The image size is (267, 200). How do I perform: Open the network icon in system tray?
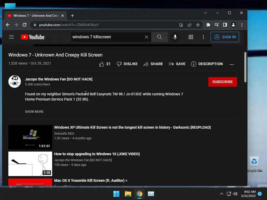coord(229,194)
